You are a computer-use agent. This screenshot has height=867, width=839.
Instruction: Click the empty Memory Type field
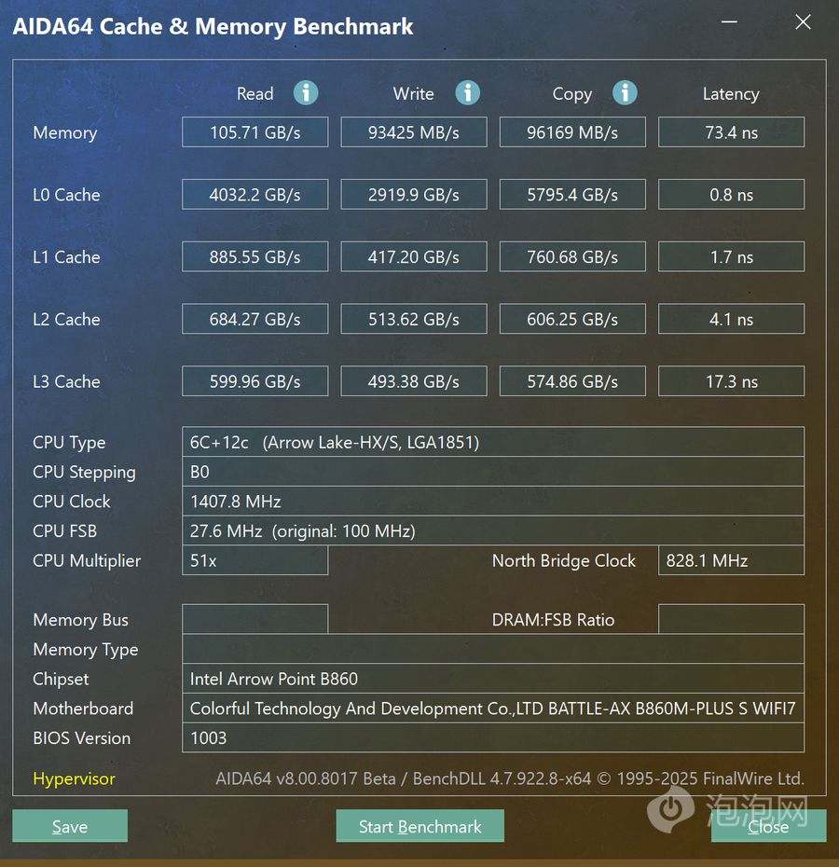493,649
